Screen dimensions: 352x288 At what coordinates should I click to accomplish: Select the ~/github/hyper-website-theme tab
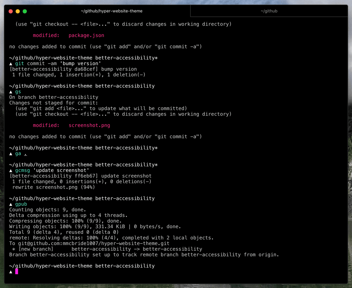111,11
